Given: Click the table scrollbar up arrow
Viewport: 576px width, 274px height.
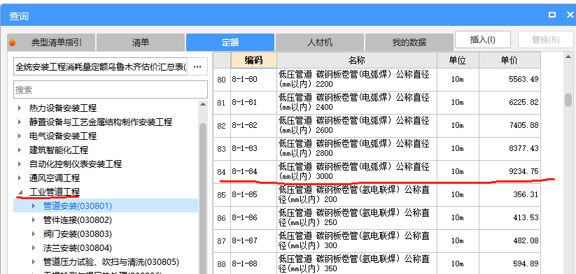Looking at the screenshot, I should pos(569,57).
